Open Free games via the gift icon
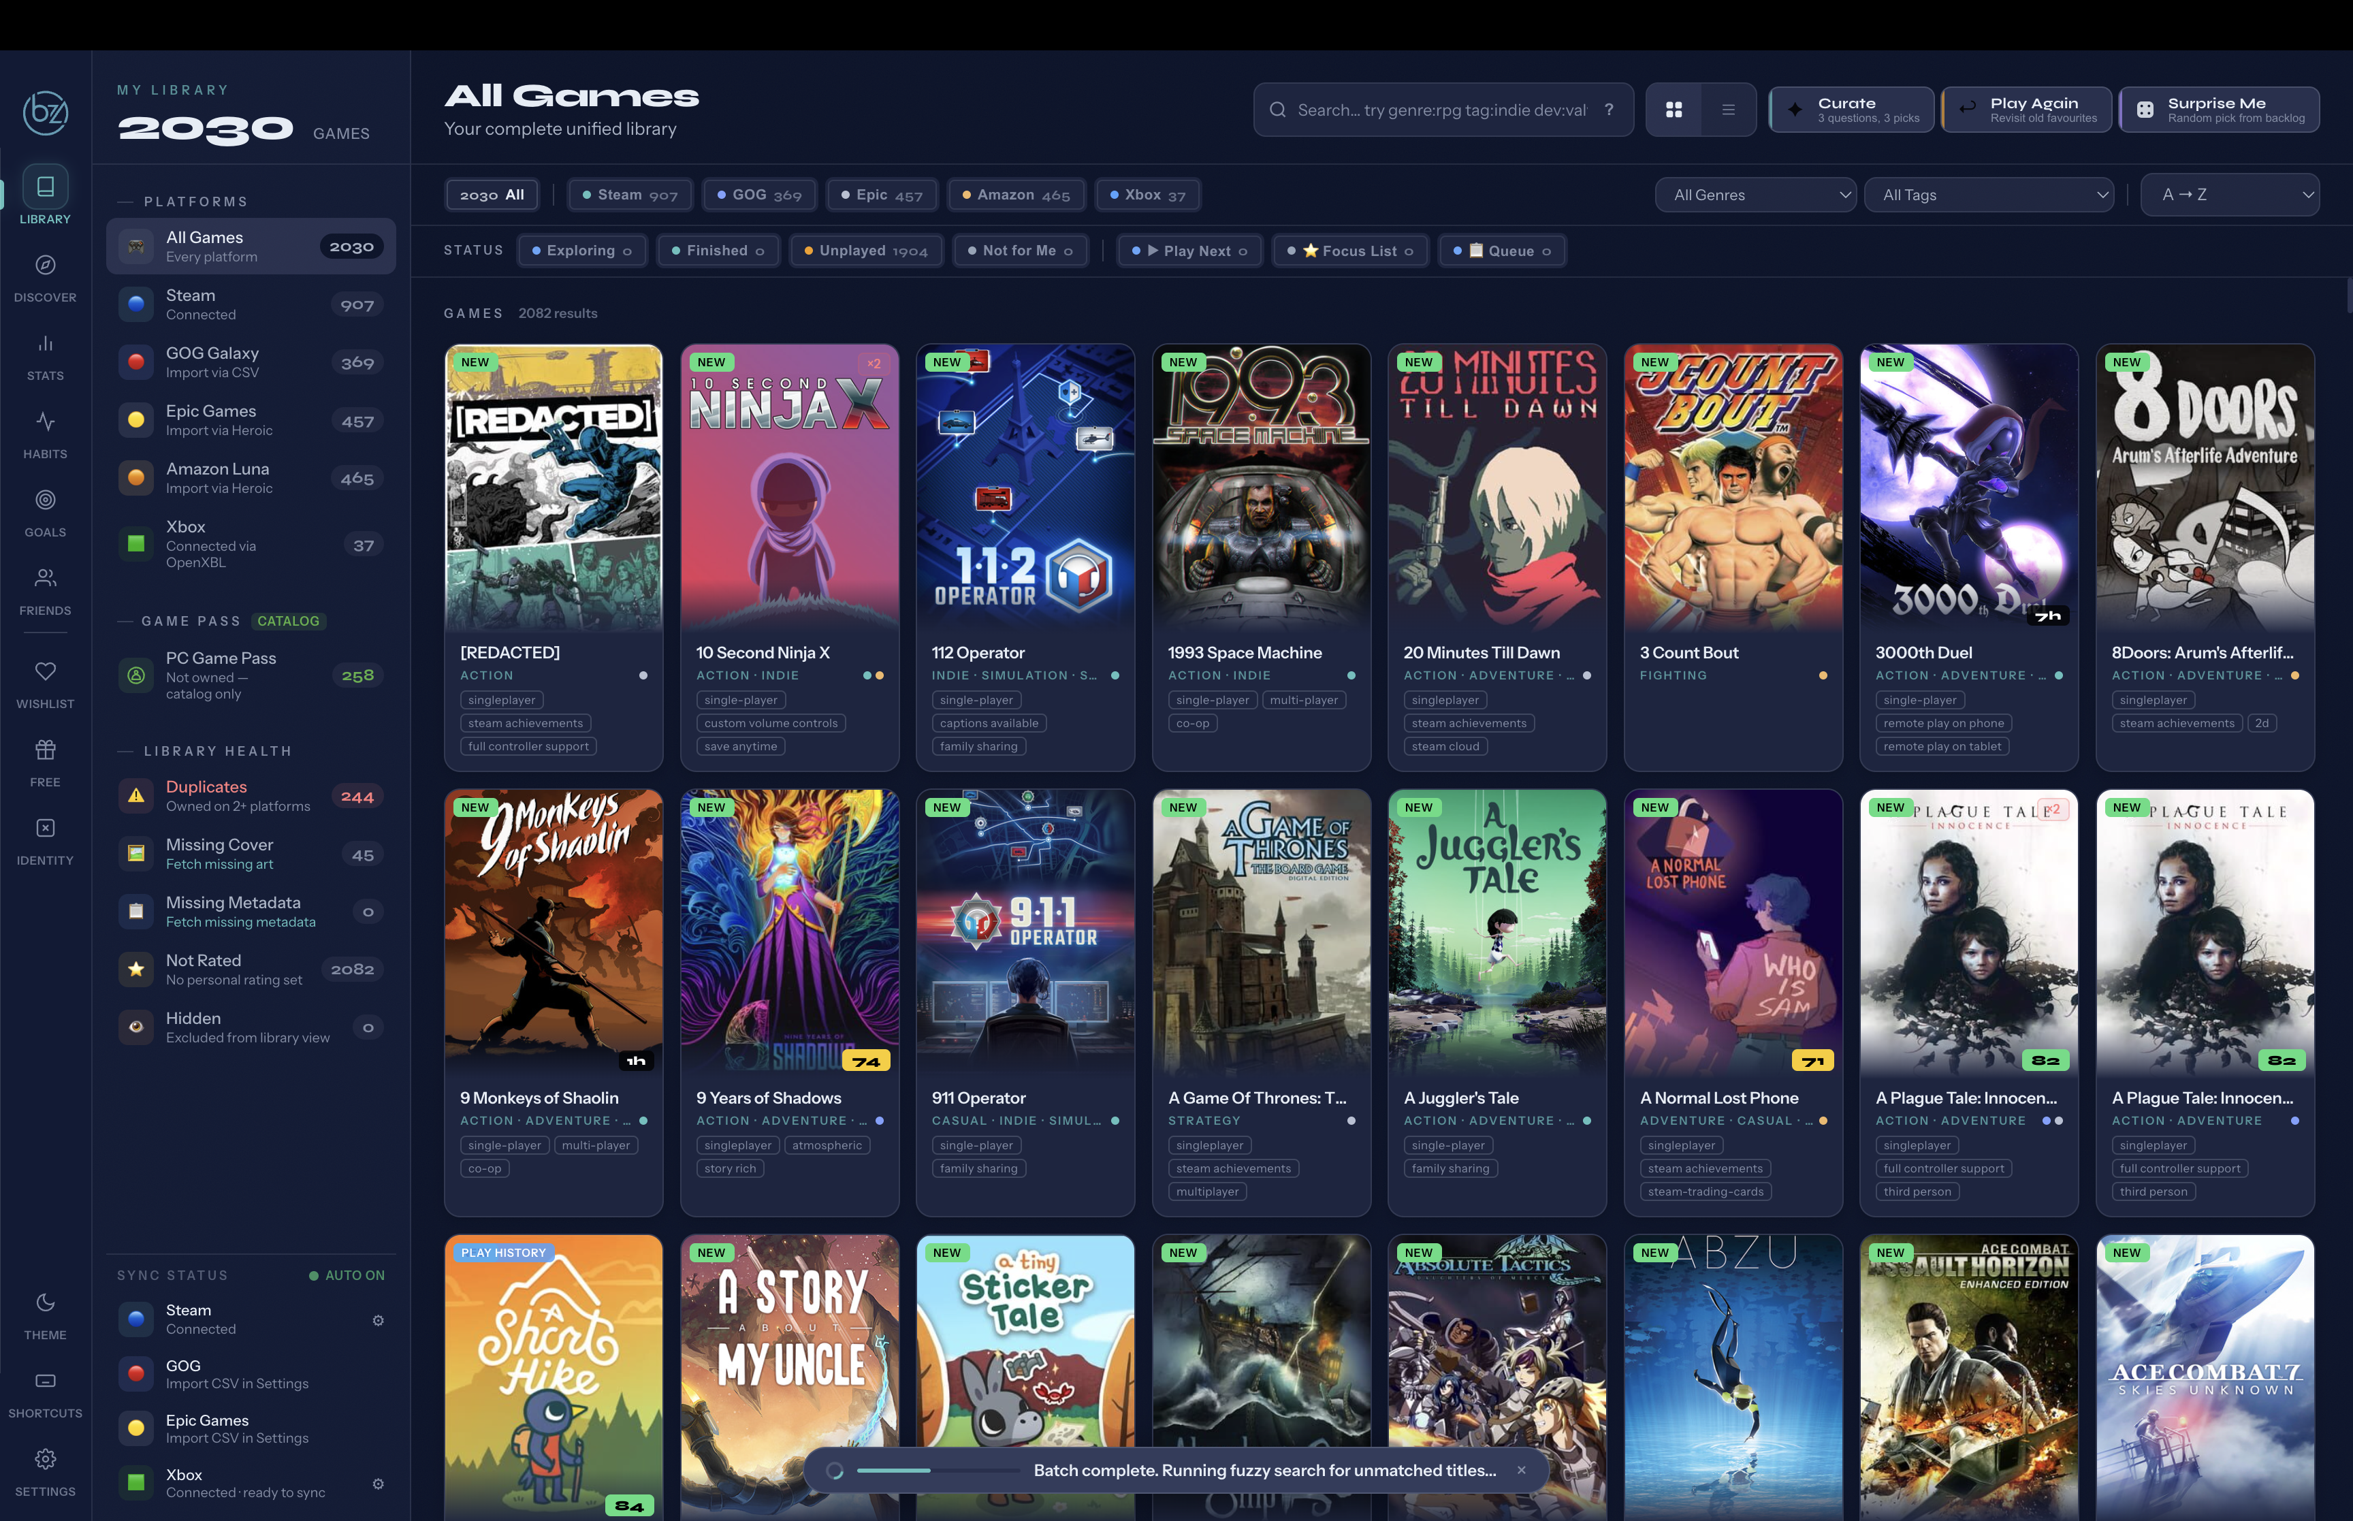Viewport: 2353px width, 1521px height. [46, 749]
